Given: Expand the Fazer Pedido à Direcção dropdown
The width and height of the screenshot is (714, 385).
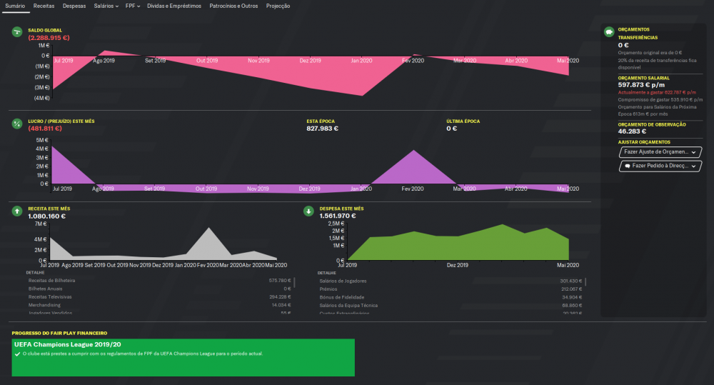Looking at the screenshot, I should point(660,166).
